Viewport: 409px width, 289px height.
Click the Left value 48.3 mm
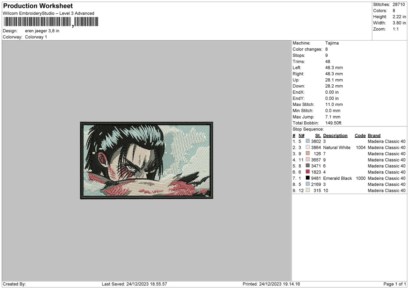[x=334, y=68]
